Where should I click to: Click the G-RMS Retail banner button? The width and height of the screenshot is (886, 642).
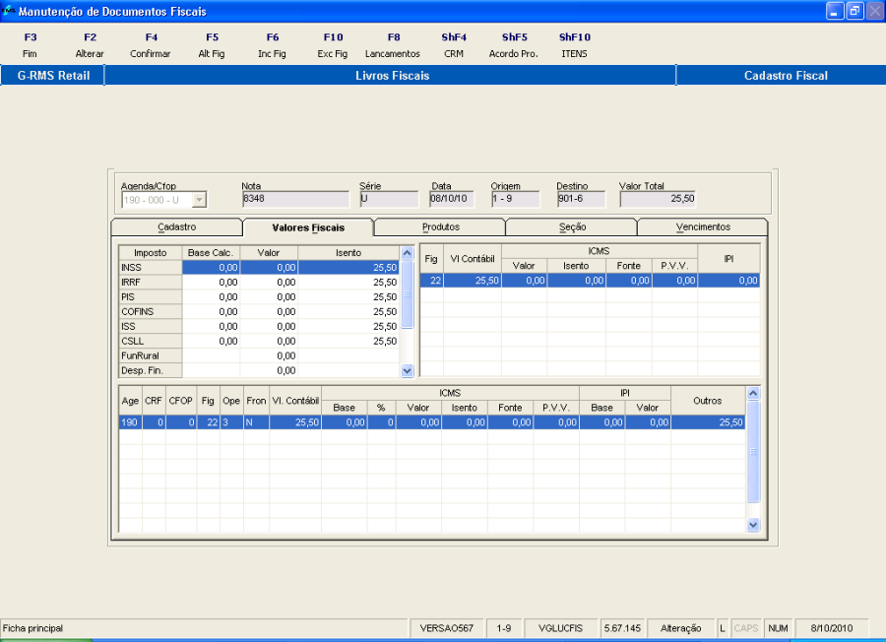[53, 76]
